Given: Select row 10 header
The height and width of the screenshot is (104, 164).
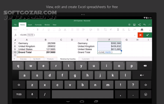Looking at the screenshot, I should (x=15, y=52).
